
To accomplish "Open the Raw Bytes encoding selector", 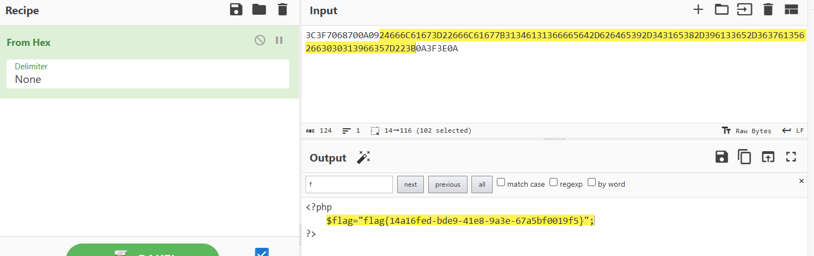I will 746,131.
